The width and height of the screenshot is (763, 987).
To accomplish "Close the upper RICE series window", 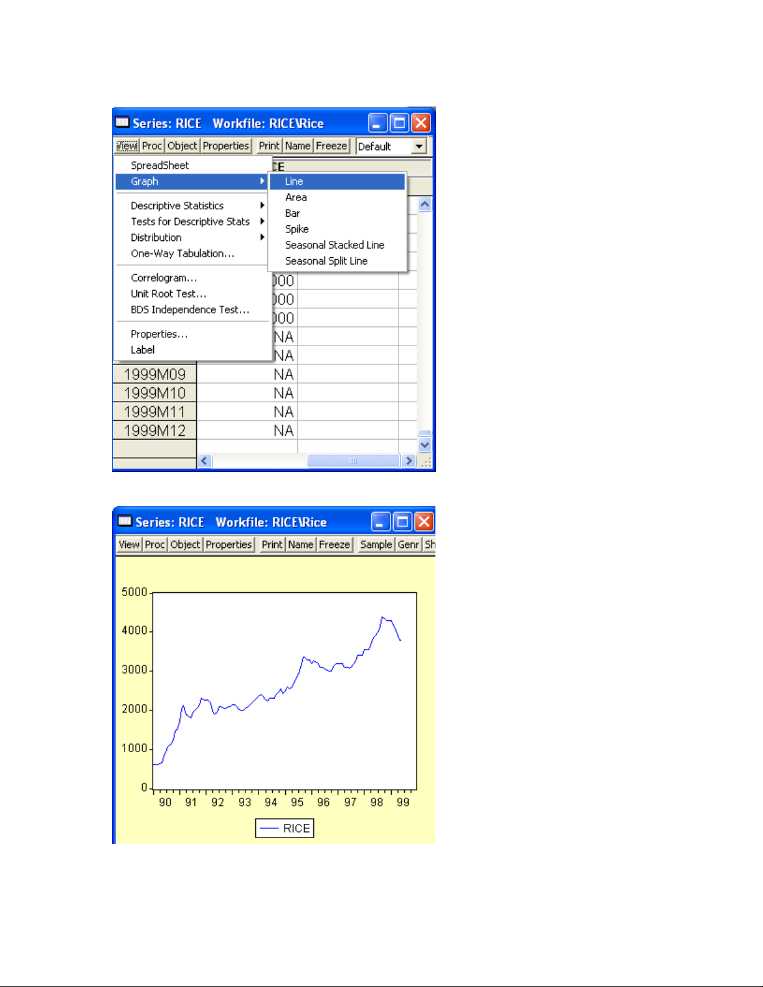I will pos(421,123).
